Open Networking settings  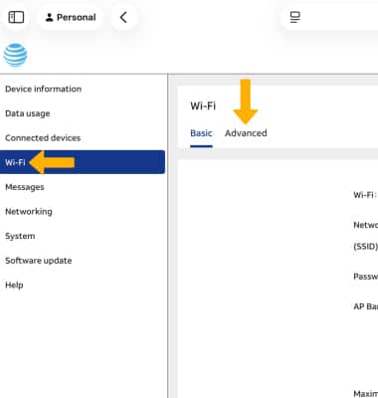tap(29, 212)
